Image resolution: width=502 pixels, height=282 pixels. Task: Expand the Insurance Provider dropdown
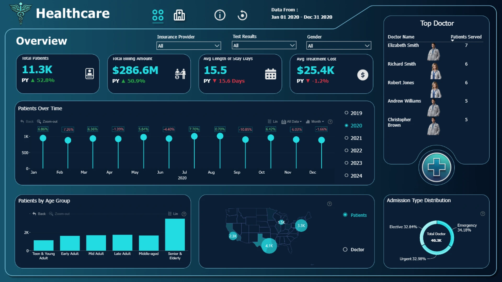189,46
